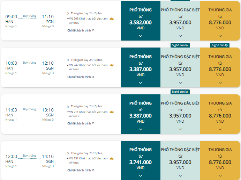Image resolution: width=241 pixels, height=180 pixels.
Task: Click the clock icon on the 11:00 flight
Action: click(x=68, y=106)
